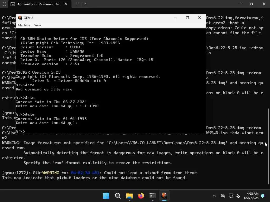Click the highlighted 04:02:36.451 timestamp
The height and width of the screenshot is (202, 270).
(x=85, y=173)
